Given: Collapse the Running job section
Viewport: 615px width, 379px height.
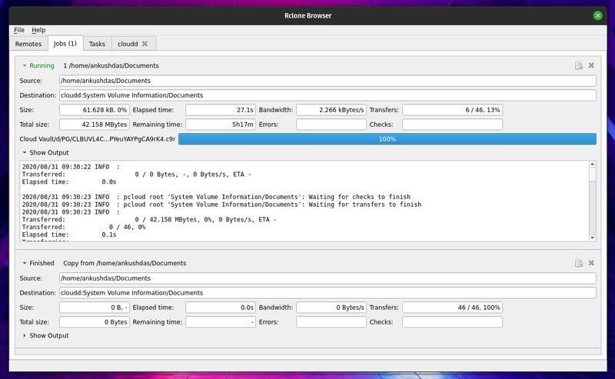Looking at the screenshot, I should point(25,66).
